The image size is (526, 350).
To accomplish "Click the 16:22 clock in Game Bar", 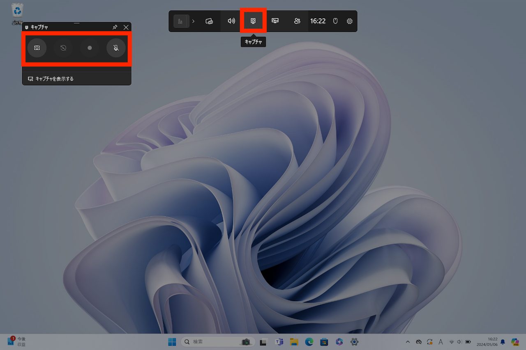I will click(x=318, y=21).
